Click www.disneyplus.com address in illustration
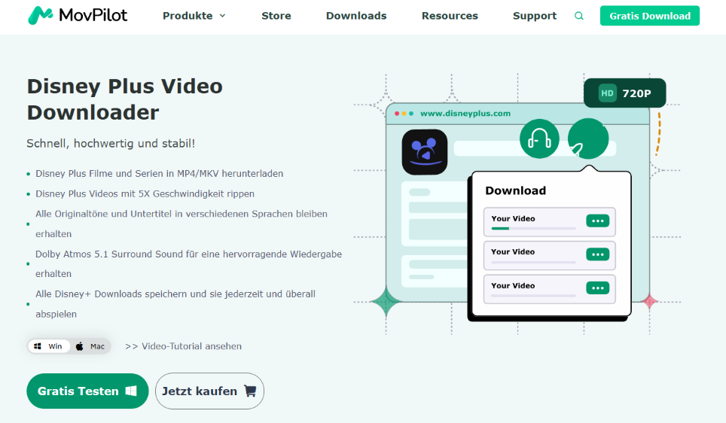The height and width of the screenshot is (423, 726). 465,114
